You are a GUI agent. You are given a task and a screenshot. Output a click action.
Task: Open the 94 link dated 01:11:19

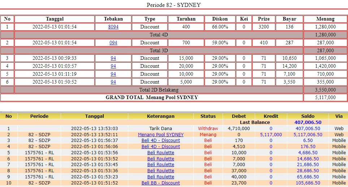pos(113,74)
